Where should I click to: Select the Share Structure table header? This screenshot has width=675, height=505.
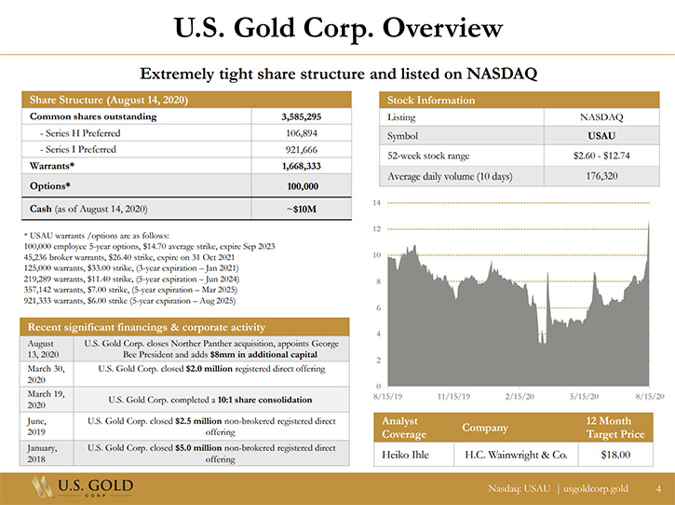186,100
